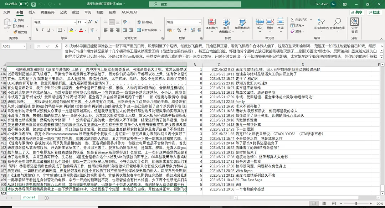
Task: Increase font size with the larger A icon
Action: coord(90,22)
